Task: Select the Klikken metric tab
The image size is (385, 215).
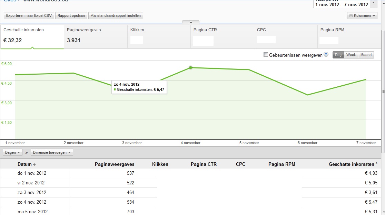Action: click(159, 37)
